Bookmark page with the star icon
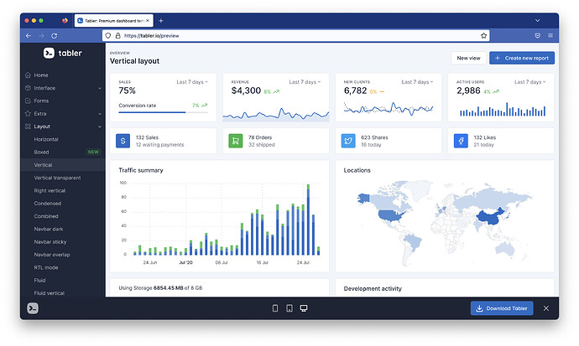The width and height of the screenshot is (579, 346). point(483,36)
